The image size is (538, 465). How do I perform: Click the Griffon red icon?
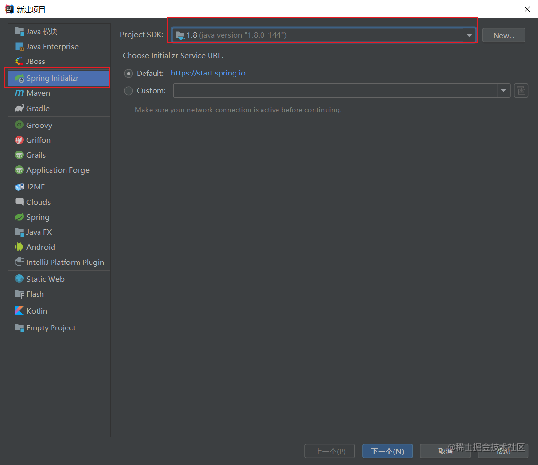click(19, 140)
